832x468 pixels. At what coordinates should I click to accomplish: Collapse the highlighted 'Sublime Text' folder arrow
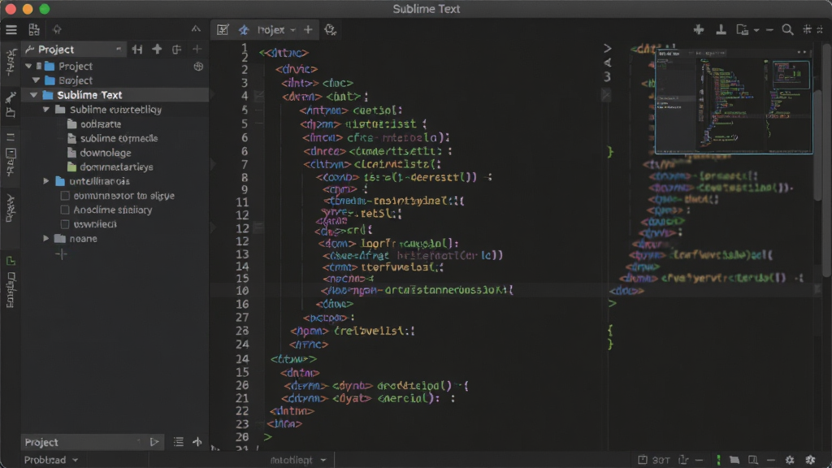[x=34, y=95]
